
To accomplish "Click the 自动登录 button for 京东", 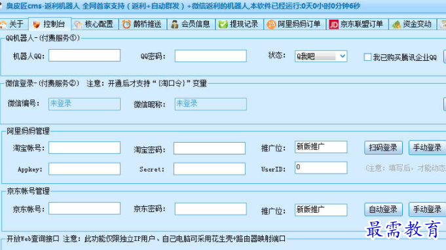I will (383, 209).
